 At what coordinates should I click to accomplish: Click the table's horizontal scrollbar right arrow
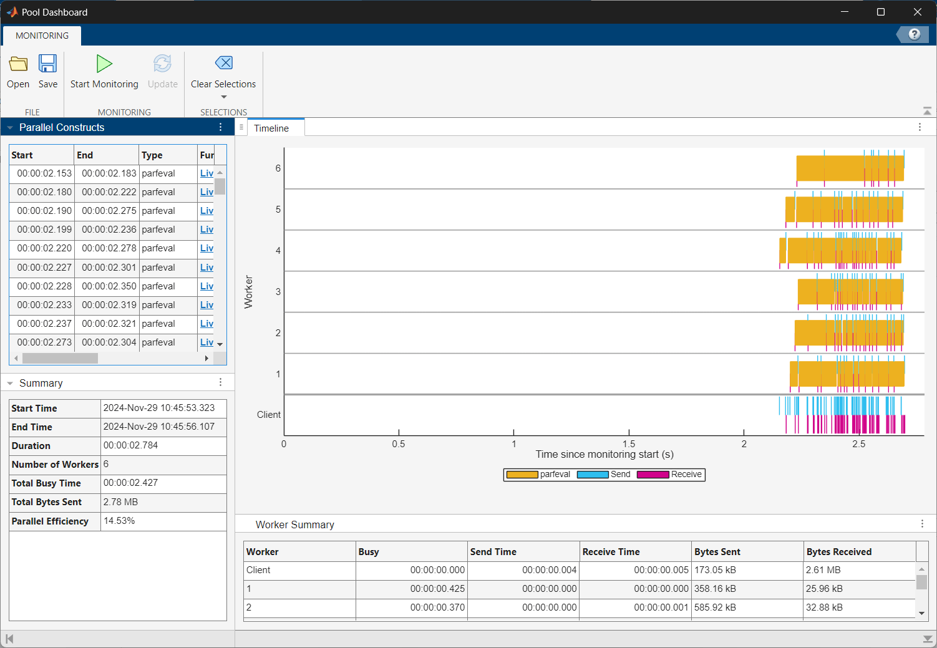(206, 358)
